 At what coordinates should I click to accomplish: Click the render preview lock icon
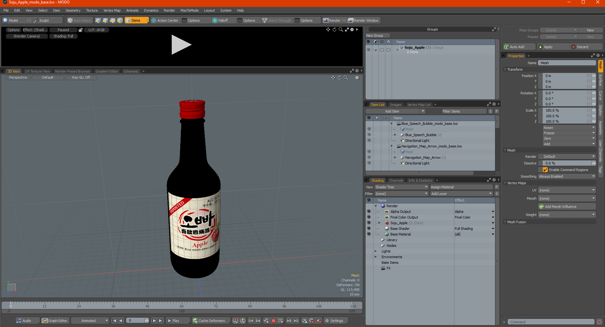pyautogui.click(x=81, y=30)
